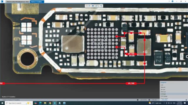188x105 pixels.
Task: Choose SD Card in the Categories list
Action: click(x=174, y=90)
